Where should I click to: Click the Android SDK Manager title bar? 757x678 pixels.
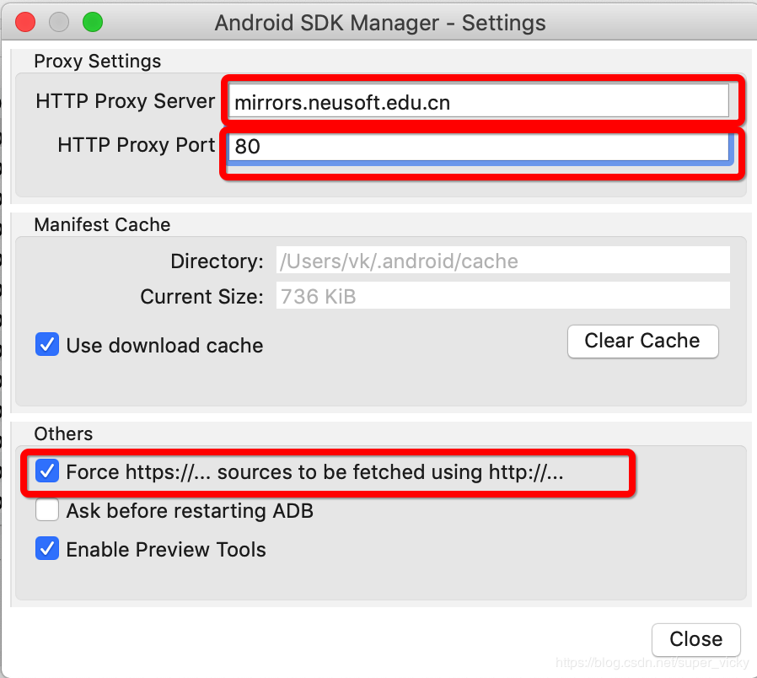click(380, 23)
